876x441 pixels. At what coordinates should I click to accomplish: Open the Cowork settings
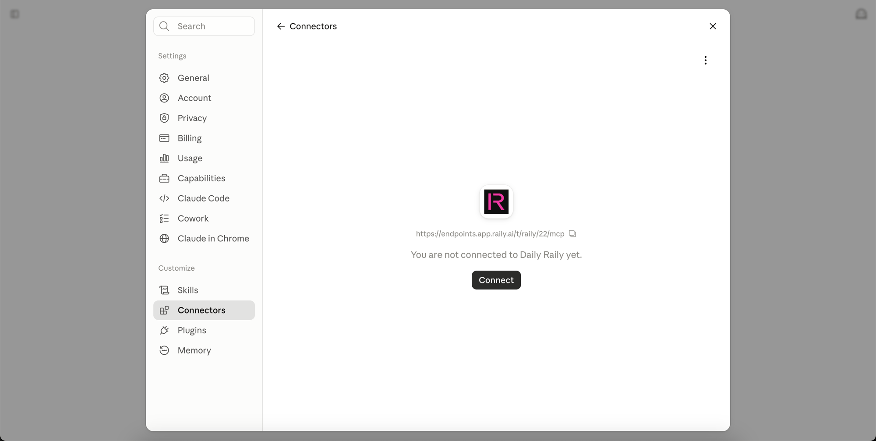(x=204, y=219)
